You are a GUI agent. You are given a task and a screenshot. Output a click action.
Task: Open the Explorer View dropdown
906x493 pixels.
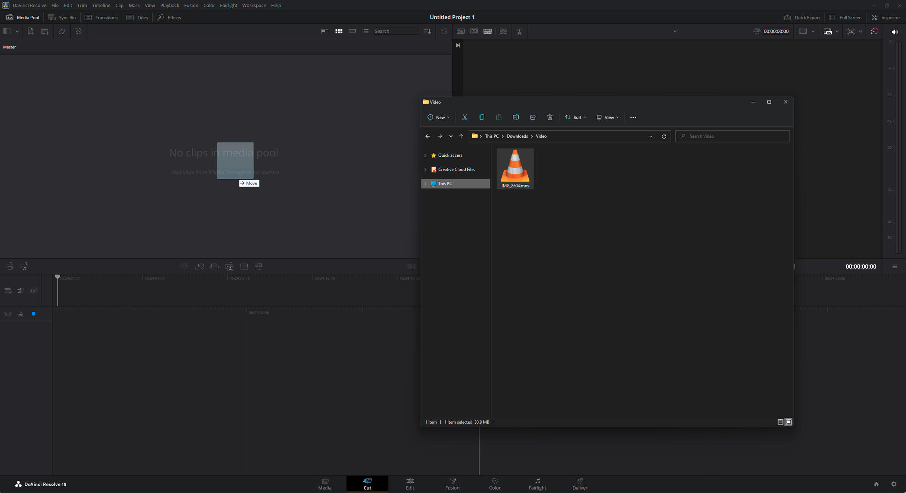pos(608,117)
